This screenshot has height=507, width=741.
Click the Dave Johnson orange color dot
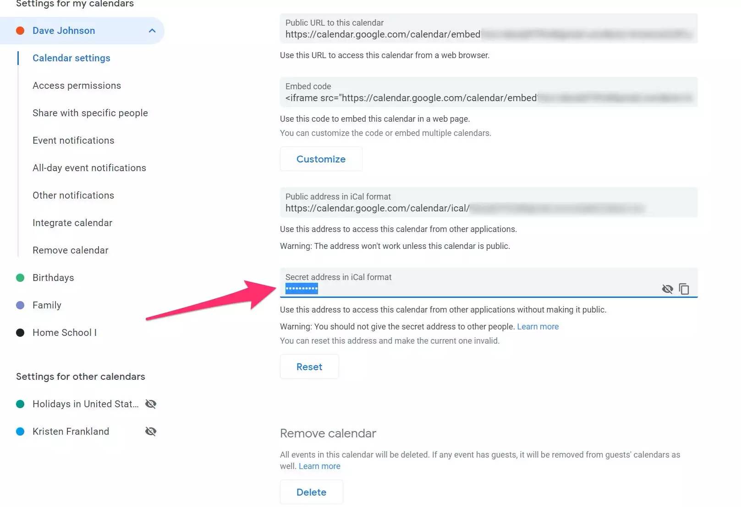click(x=20, y=31)
